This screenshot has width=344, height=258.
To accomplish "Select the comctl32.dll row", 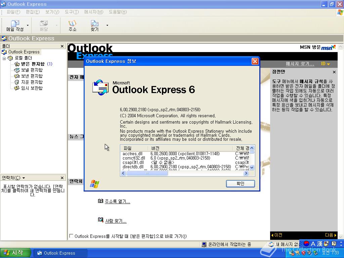I will click(185, 158).
